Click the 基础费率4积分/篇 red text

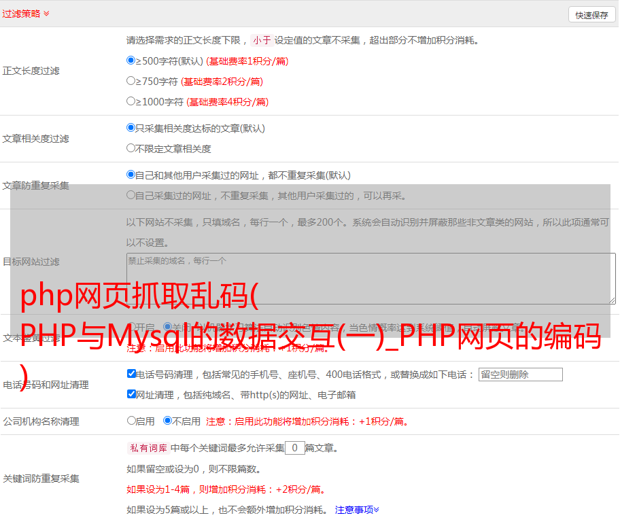227,102
